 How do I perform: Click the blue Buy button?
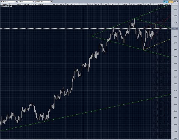166,2
